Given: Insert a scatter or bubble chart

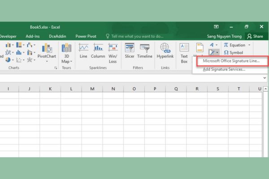Looking at the screenshot, I should point(19,60).
